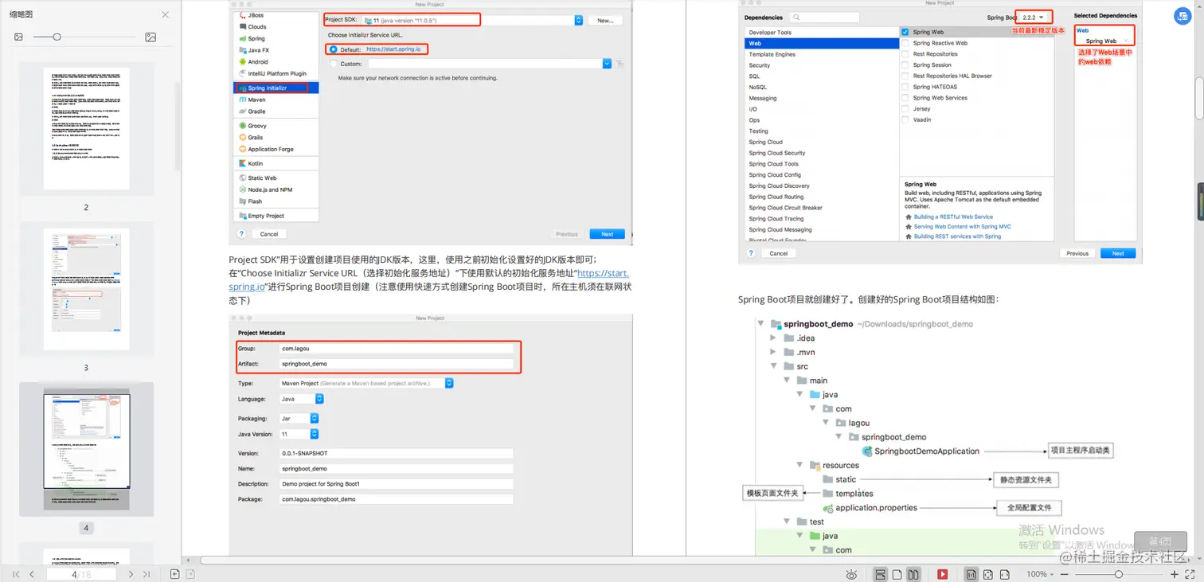The image size is (1204, 582).
Task: Adjust the zoom level slider
Action: [1119, 574]
